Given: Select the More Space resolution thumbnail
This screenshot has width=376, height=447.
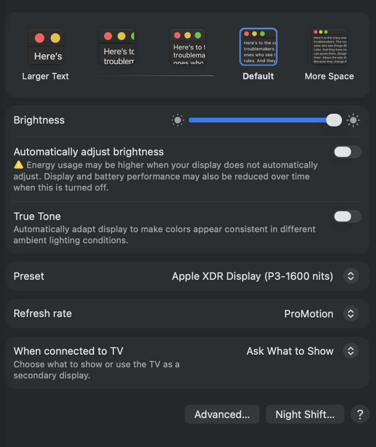Looking at the screenshot, I should click(x=329, y=47).
